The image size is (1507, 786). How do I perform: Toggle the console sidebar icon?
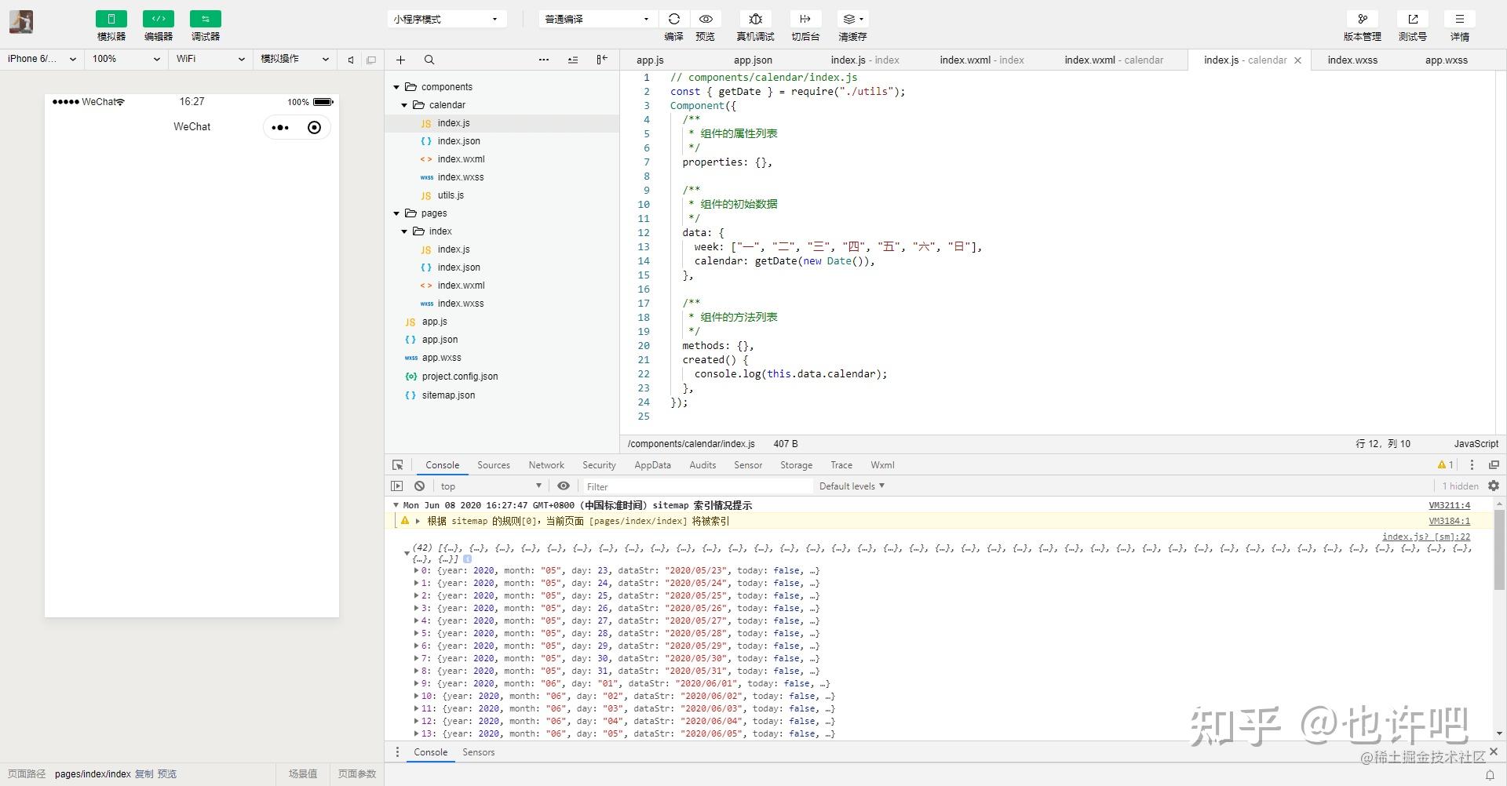click(397, 486)
